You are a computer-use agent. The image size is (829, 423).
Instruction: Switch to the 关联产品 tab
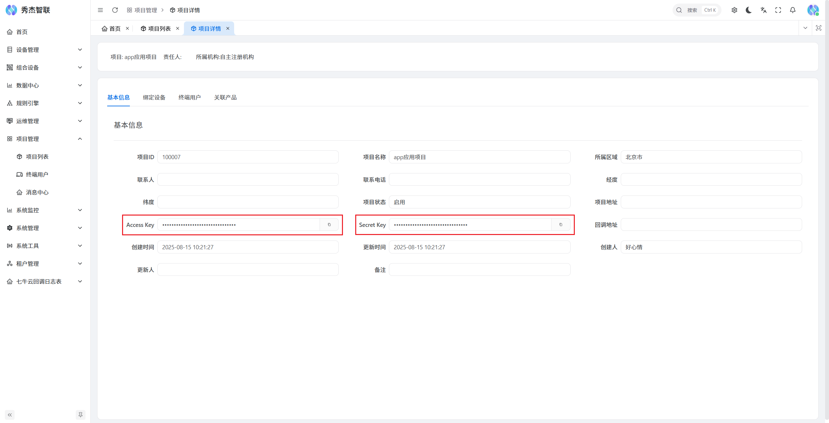225,97
